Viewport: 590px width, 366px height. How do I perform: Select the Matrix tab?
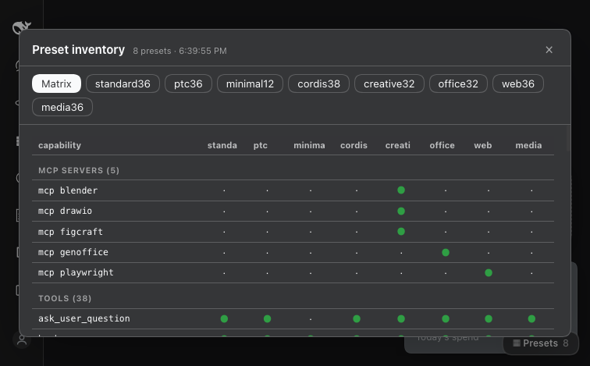[56, 84]
